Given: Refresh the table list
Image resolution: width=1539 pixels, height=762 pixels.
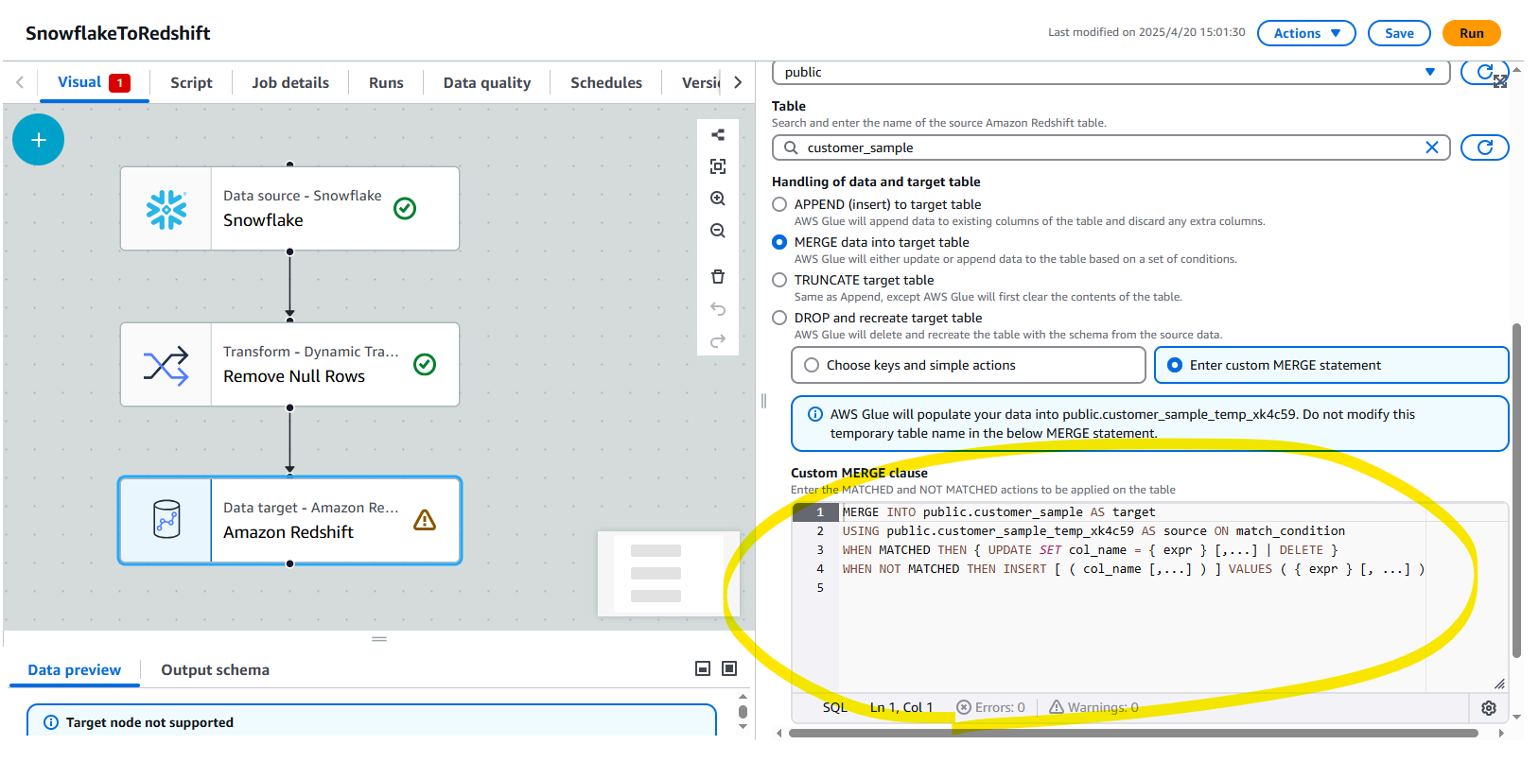Looking at the screenshot, I should pos(1484,147).
